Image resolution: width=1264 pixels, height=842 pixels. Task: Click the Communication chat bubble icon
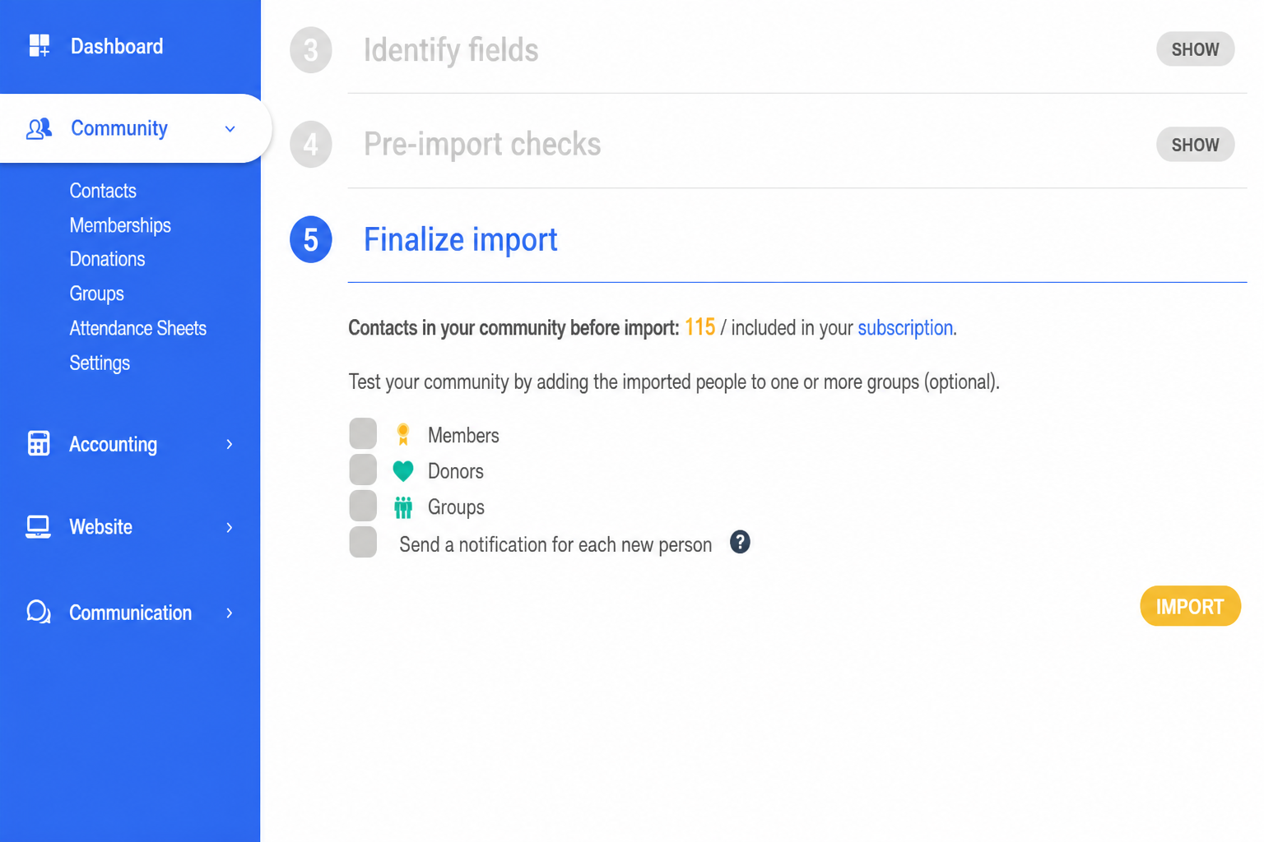coord(38,612)
